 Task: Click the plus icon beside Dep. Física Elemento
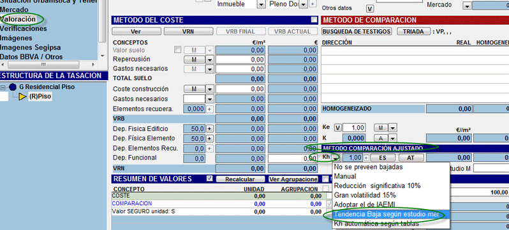point(210,139)
